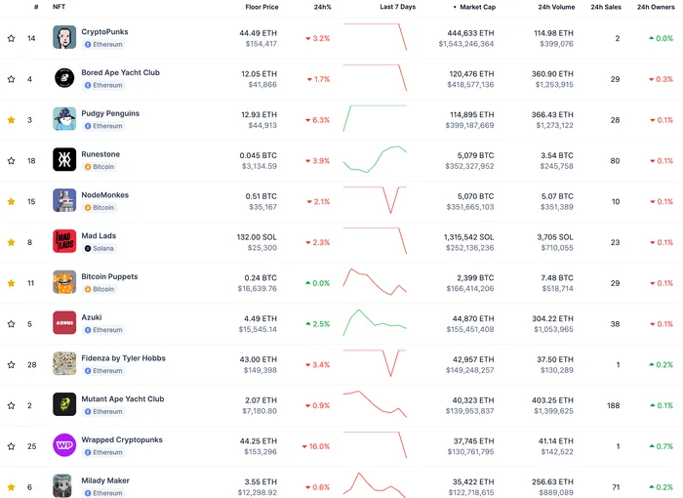The image size is (683, 498).
Task: Open the Milady Maker collection link
Action: pos(105,480)
